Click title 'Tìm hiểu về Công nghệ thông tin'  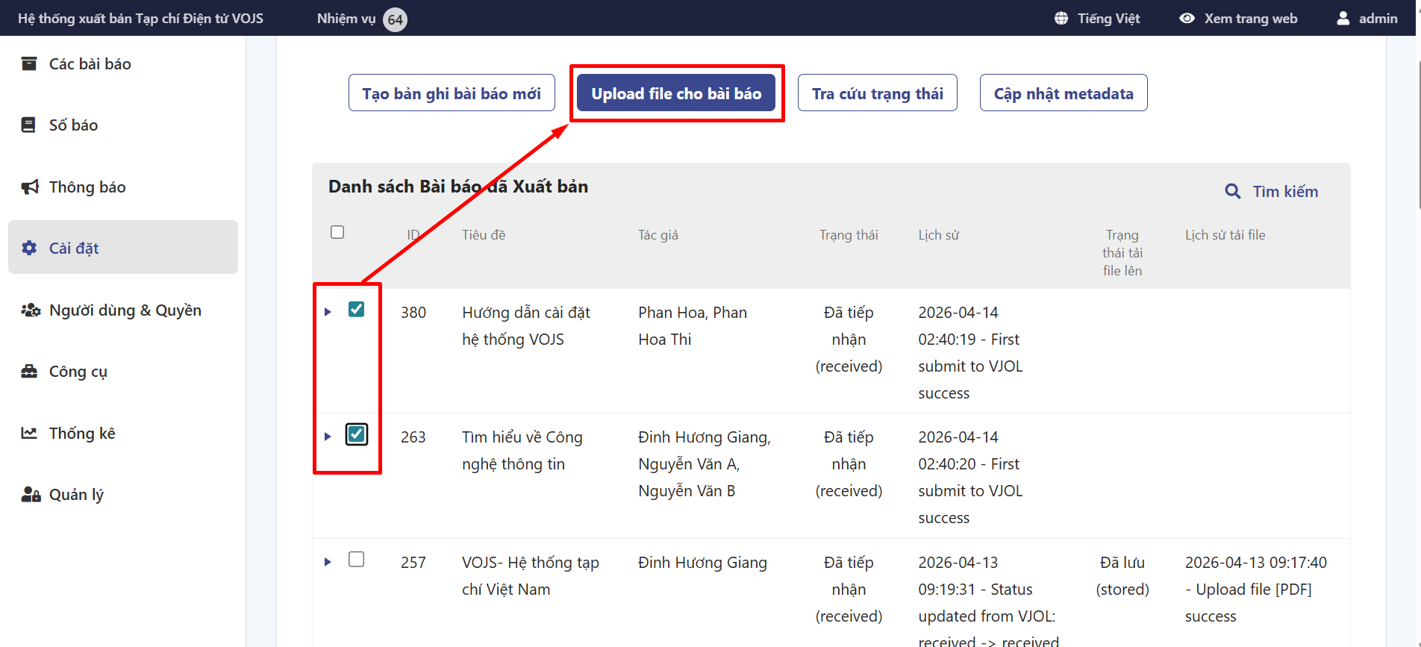pos(522,451)
